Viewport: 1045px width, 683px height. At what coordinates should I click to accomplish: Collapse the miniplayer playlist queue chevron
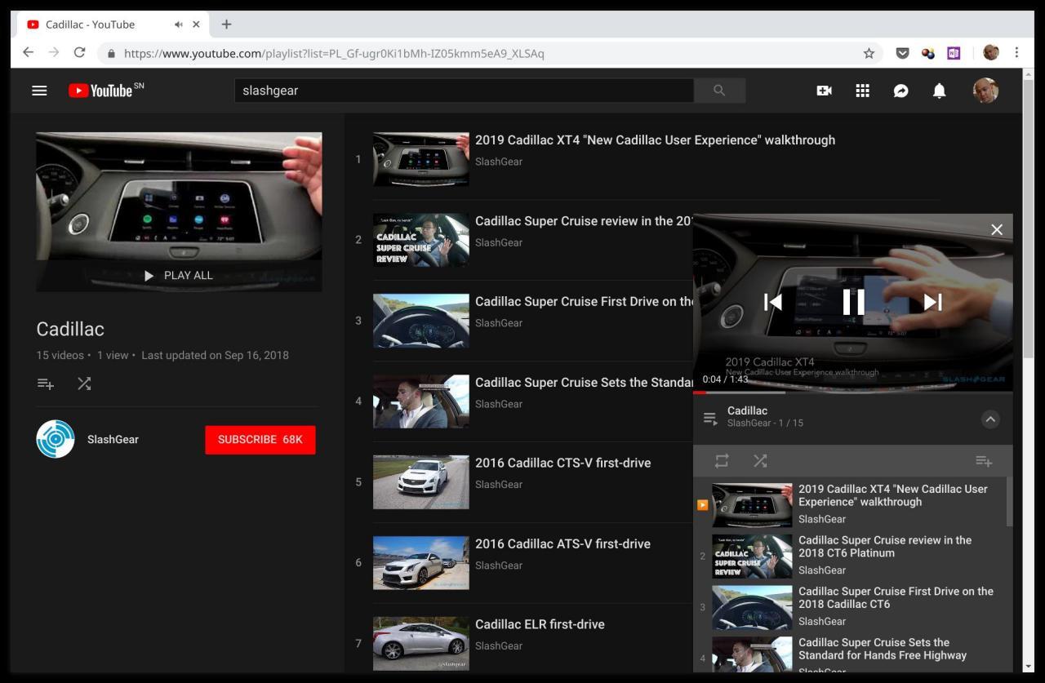pos(989,419)
